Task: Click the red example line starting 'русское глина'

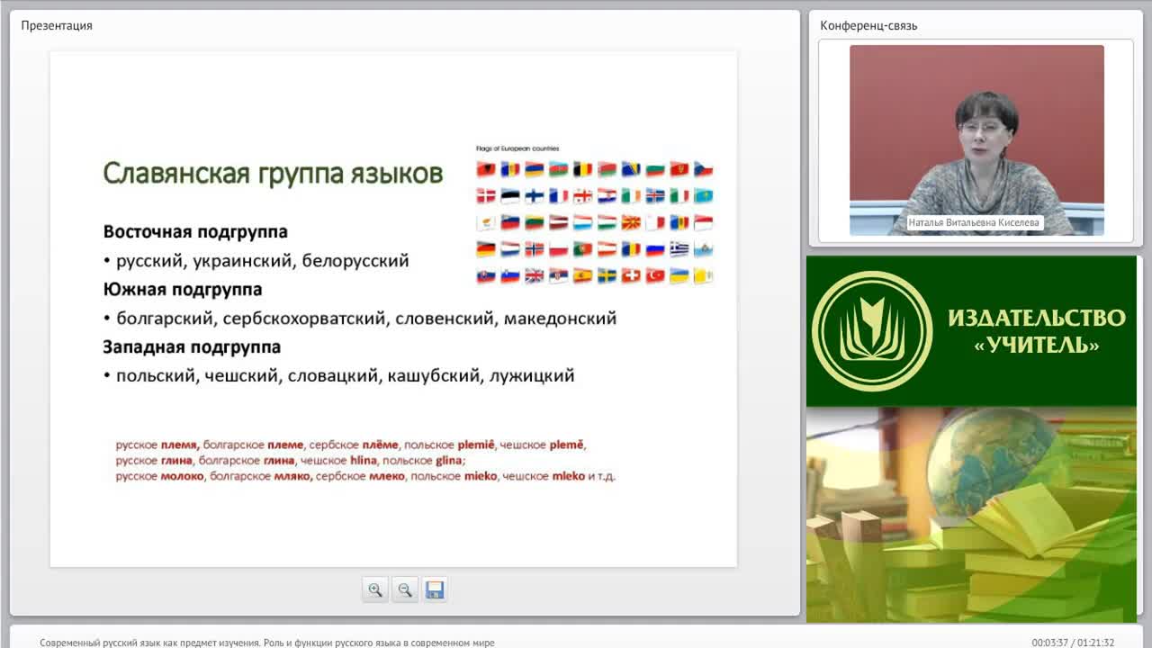Action: (x=290, y=460)
